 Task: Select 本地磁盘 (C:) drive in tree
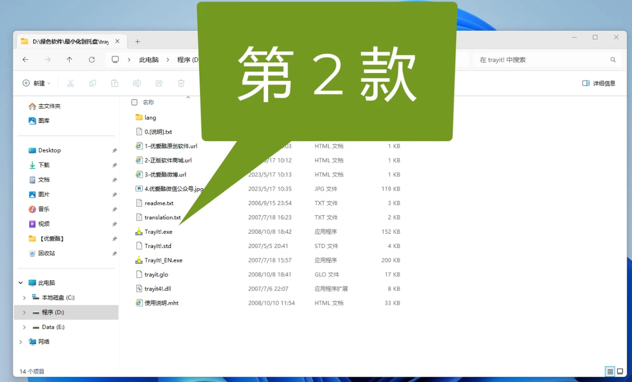coord(58,298)
